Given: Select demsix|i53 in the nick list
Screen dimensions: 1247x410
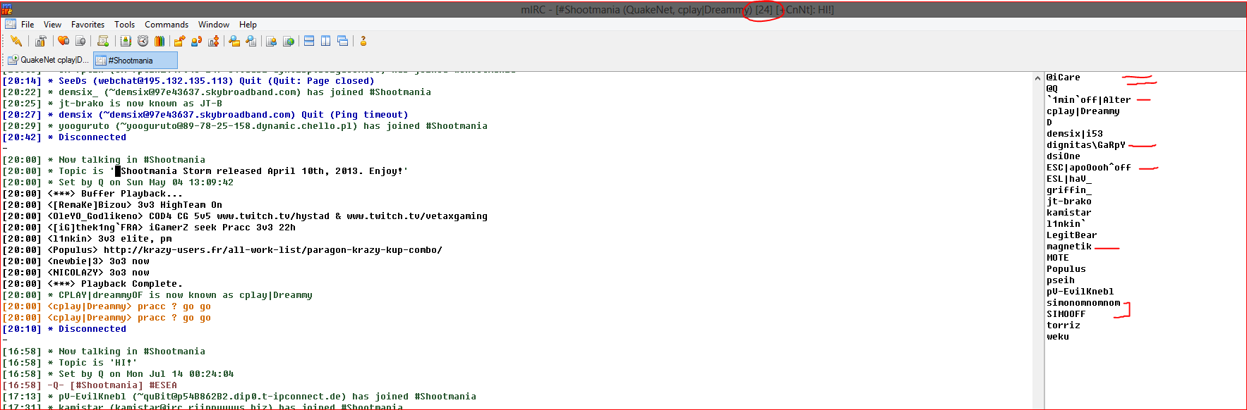Looking at the screenshot, I should (x=1074, y=134).
